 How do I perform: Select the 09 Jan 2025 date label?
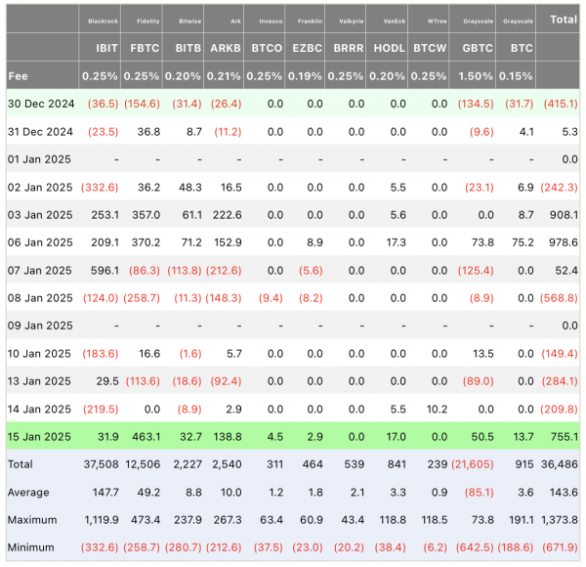click(x=40, y=326)
